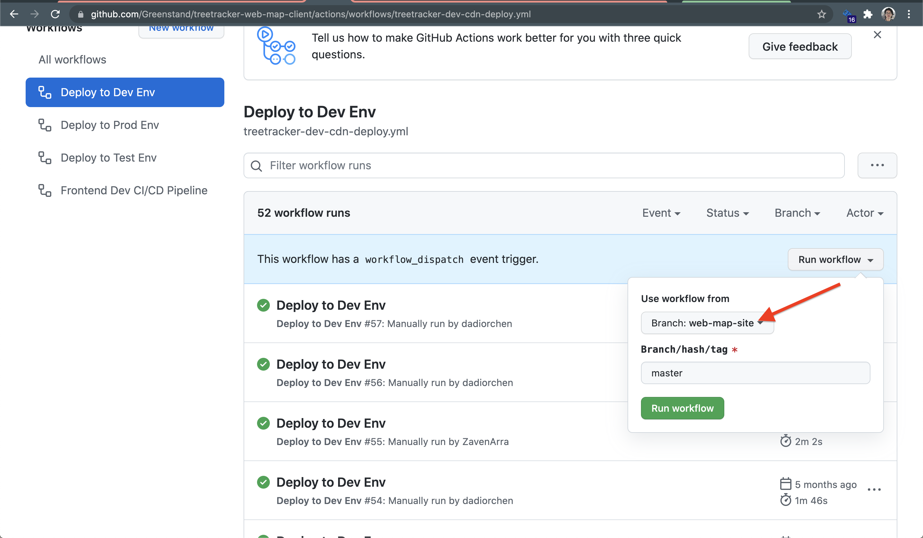Open run #57 Deploy to Dev Env
923x538 pixels.
tap(331, 305)
